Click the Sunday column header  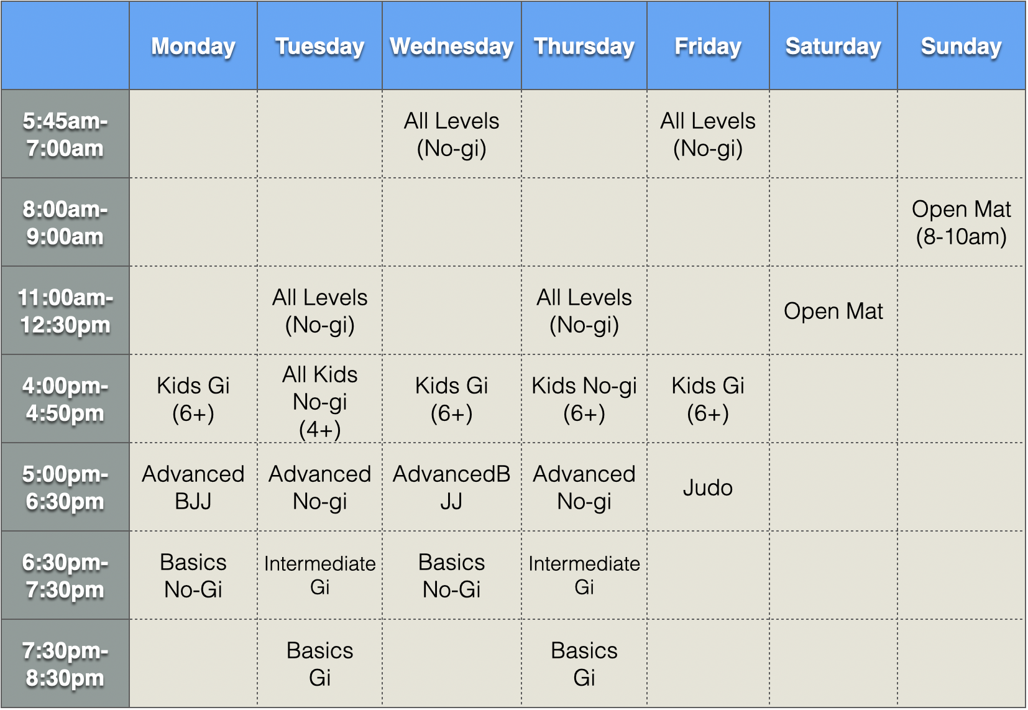961,46
